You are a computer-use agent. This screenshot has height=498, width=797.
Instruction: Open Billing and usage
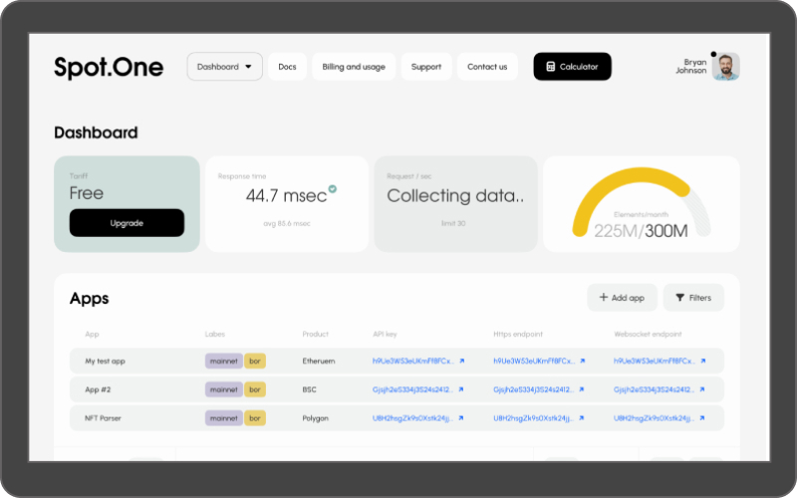354,67
